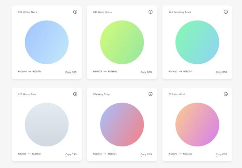This screenshot has height=168, width=242.
Task: Copy end hex code on Tempting Azure card
Action: 187,72
